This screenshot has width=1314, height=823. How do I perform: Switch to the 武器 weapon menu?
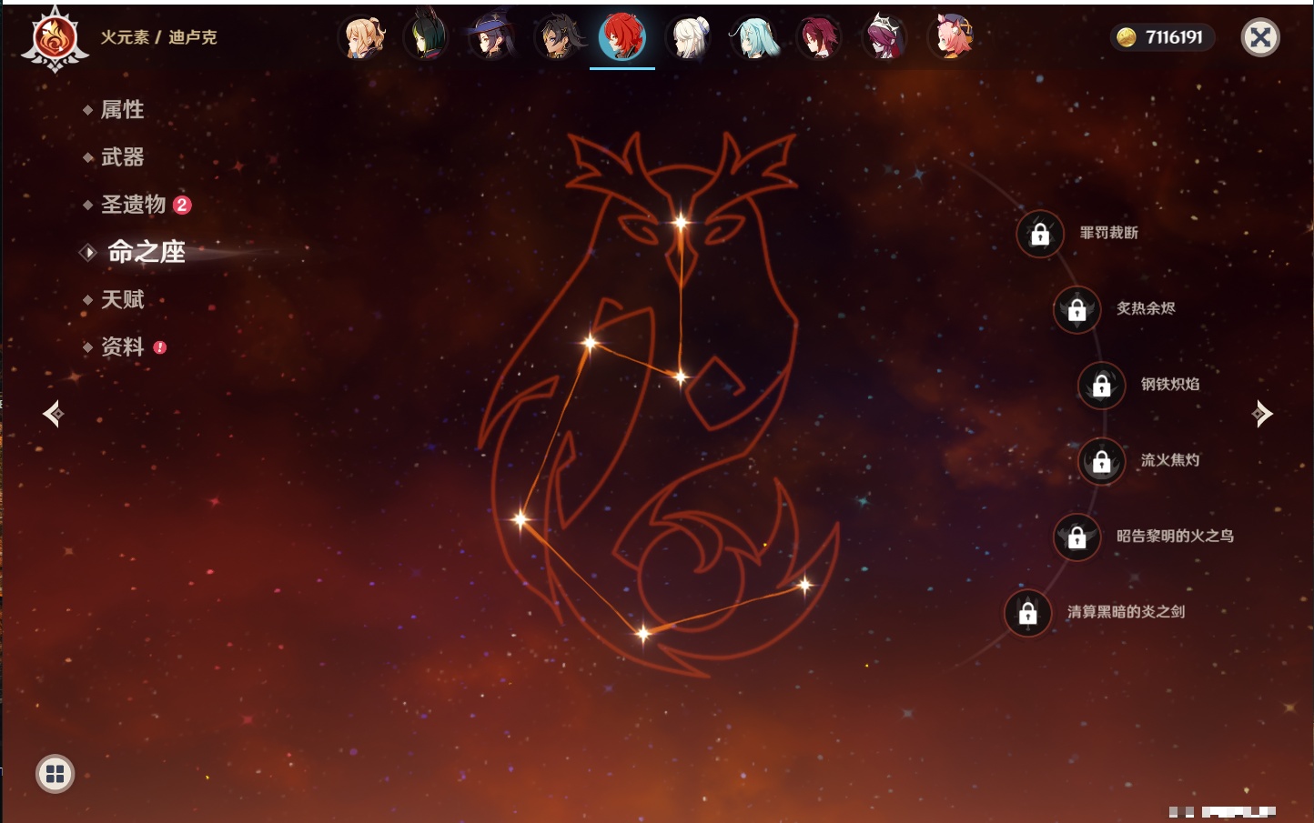coord(122,157)
